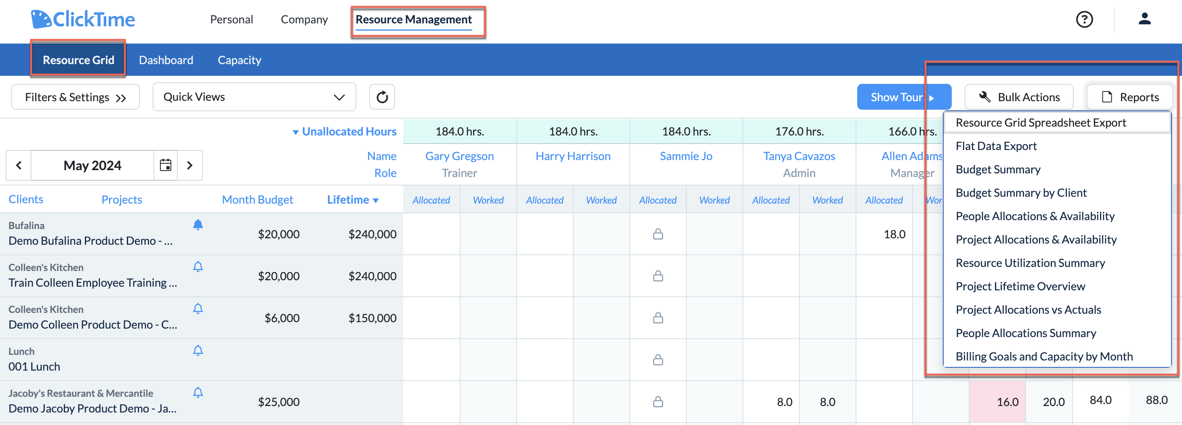Open the Resource Grid tab
1182x425 pixels.
78,60
